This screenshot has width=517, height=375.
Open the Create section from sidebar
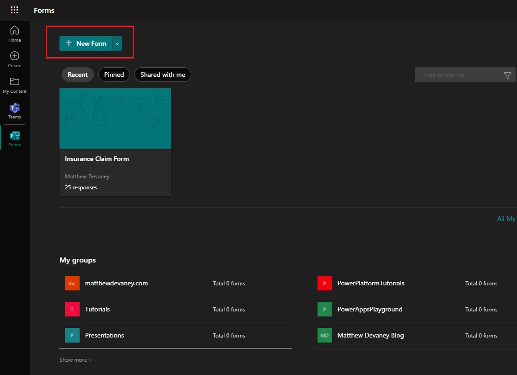[x=14, y=58]
